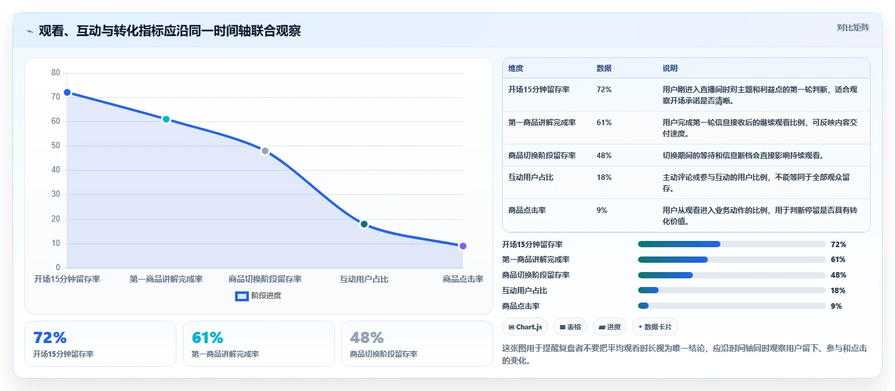895x391 pixels.
Task: Click the 48% value in the table
Action: [604, 156]
